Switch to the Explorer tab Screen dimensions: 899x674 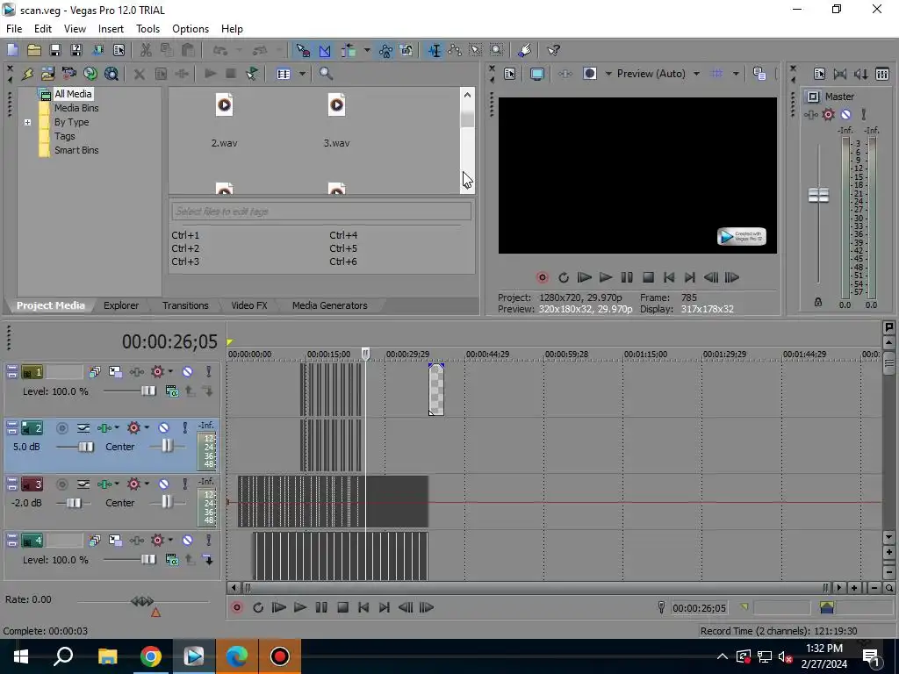coord(121,305)
